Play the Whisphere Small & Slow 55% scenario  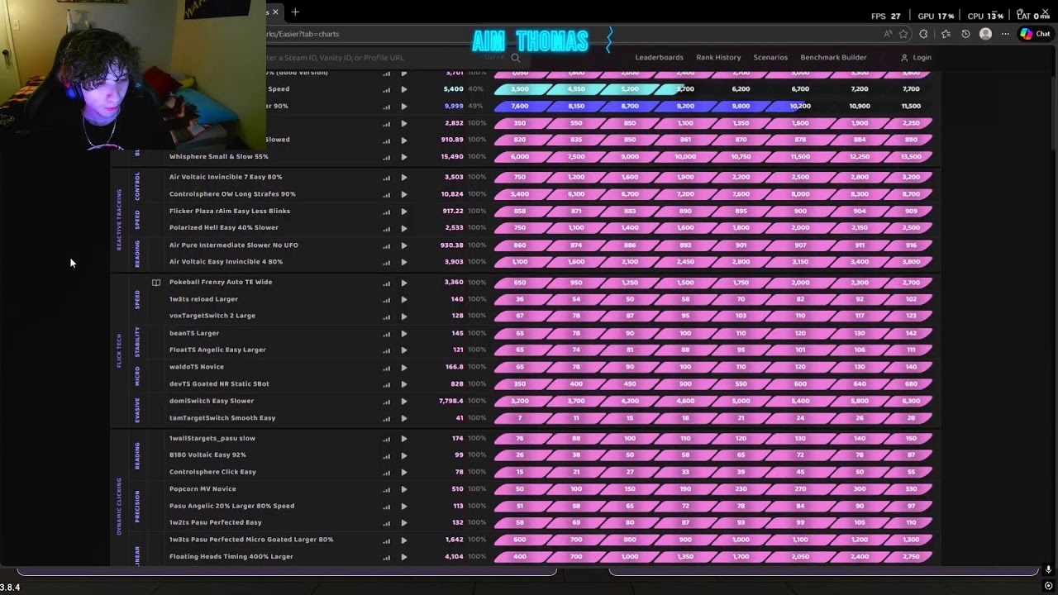tap(404, 157)
